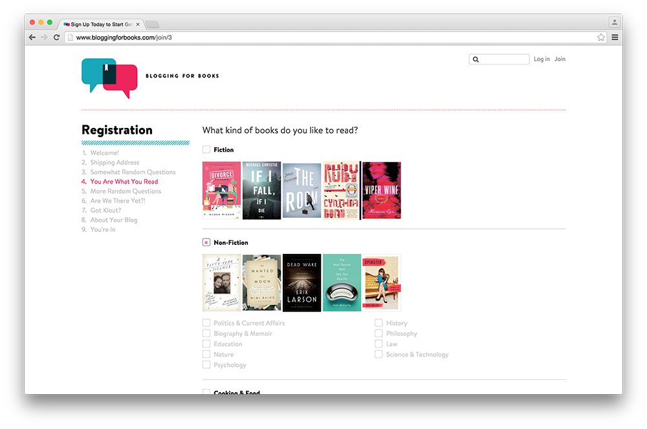Open the Chrome hamburger menu
Screen dimensions: 647x429
615,37
